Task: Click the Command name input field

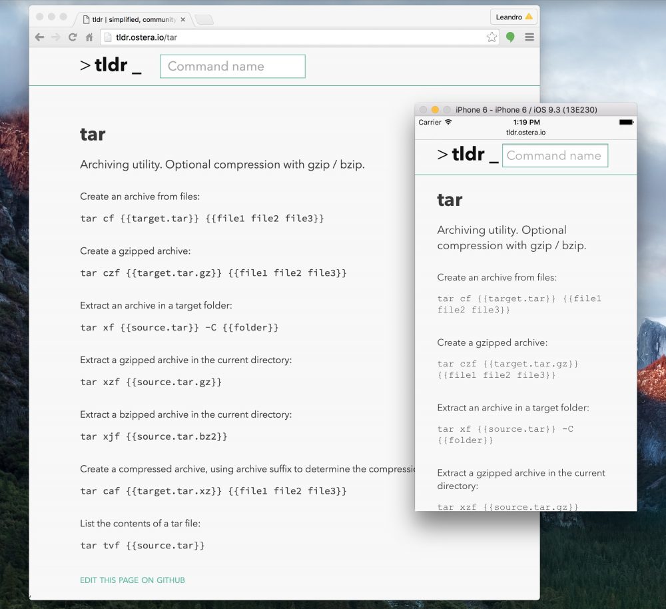Action: pos(232,66)
